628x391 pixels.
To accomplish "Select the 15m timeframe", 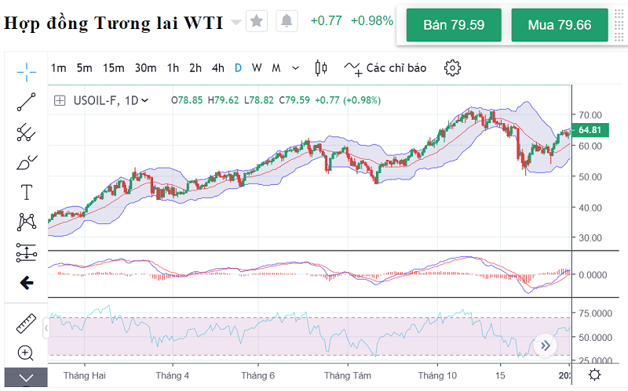I will [114, 68].
